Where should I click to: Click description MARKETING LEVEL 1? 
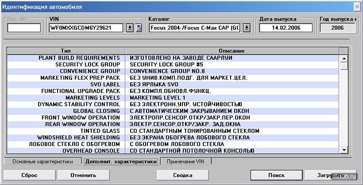157,97
